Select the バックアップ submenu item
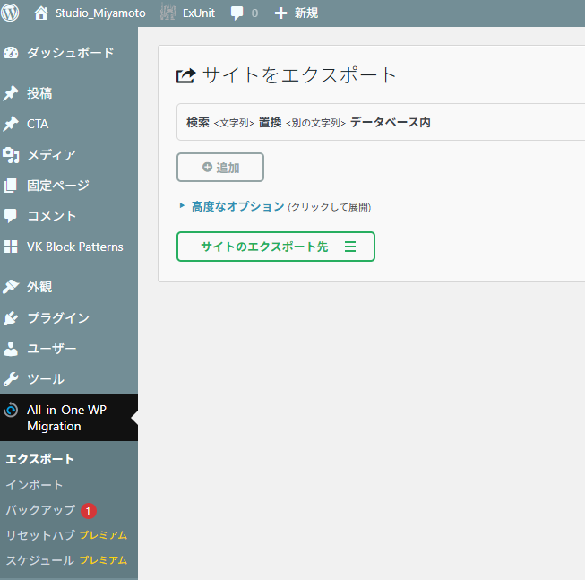 [x=40, y=510]
